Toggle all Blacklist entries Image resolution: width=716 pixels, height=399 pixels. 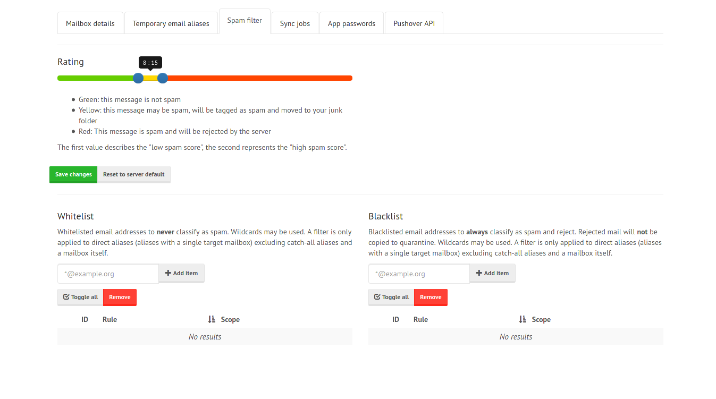[x=391, y=297]
